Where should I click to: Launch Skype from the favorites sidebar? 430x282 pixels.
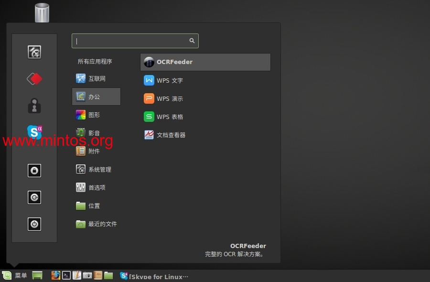tap(34, 132)
